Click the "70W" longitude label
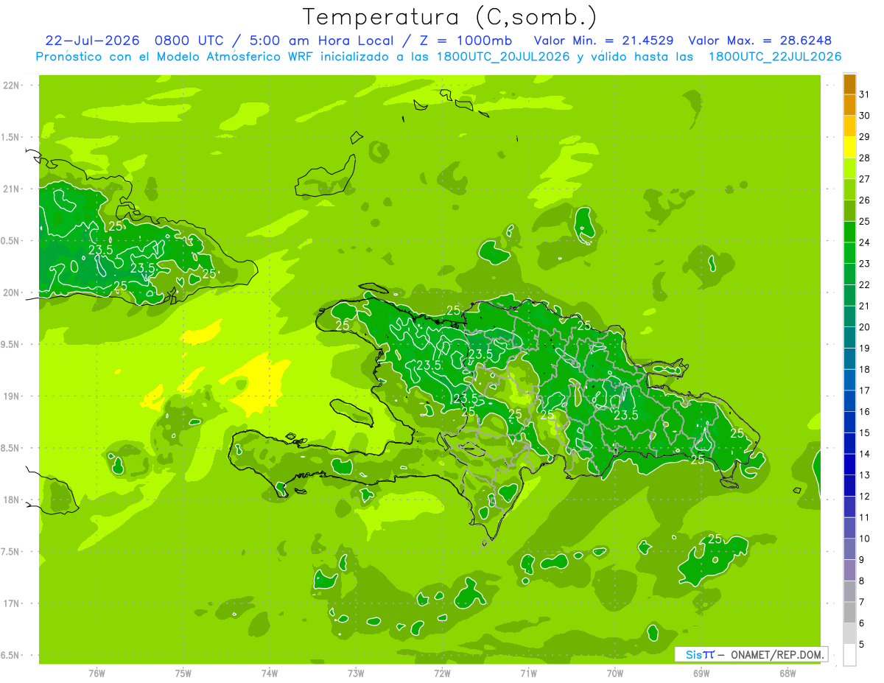 point(615,673)
